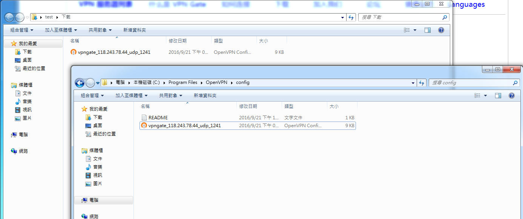
Task: Select 電腦 in config window sidebar
Action: coord(104,200)
